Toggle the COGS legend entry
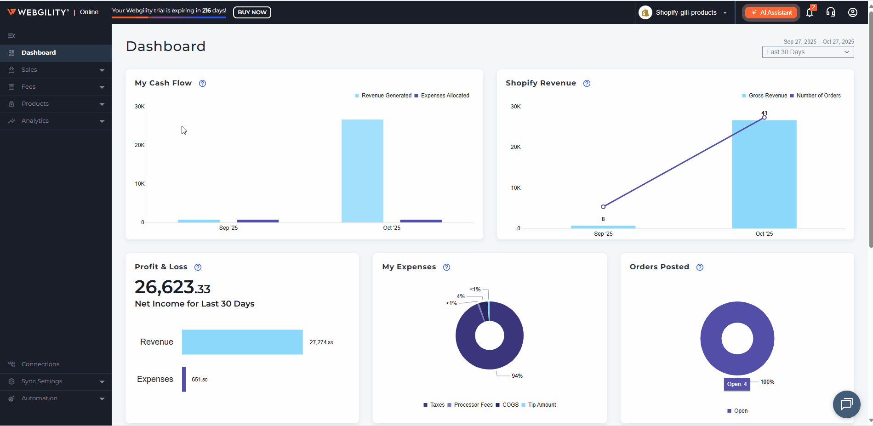873x426 pixels. [510, 405]
